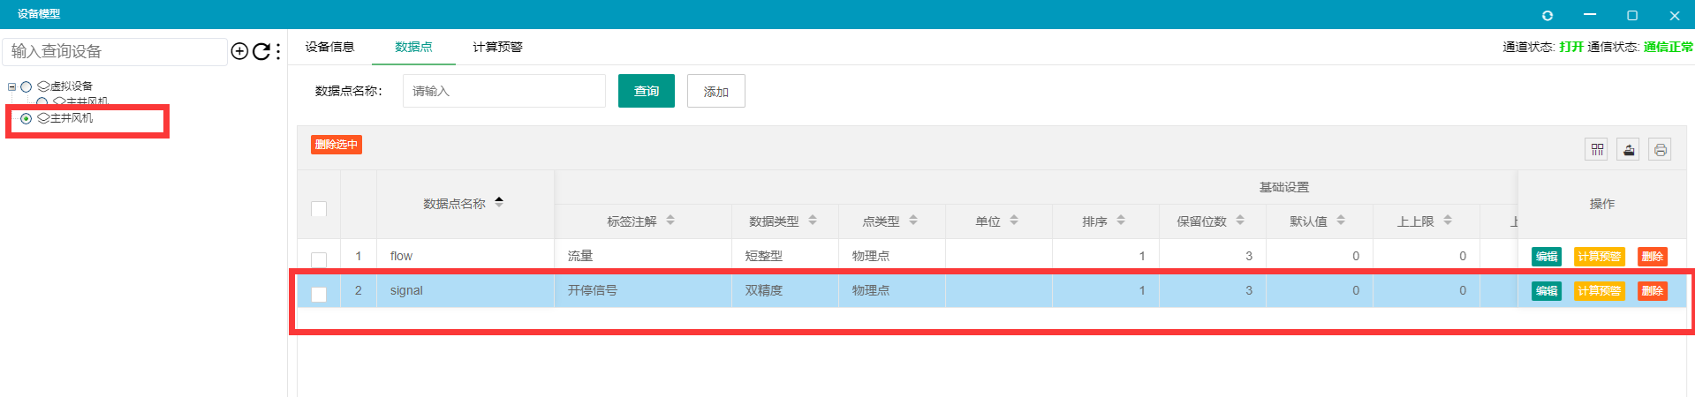Click the green 查询 button
Image resolution: width=1695 pixels, height=397 pixels.
[646, 91]
